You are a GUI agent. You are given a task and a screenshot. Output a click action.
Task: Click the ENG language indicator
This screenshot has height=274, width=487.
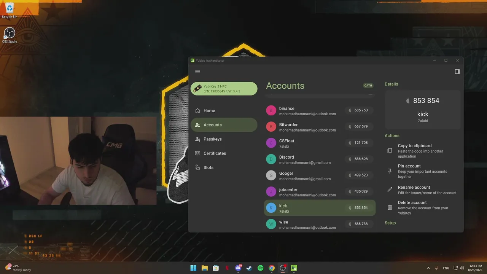446,268
